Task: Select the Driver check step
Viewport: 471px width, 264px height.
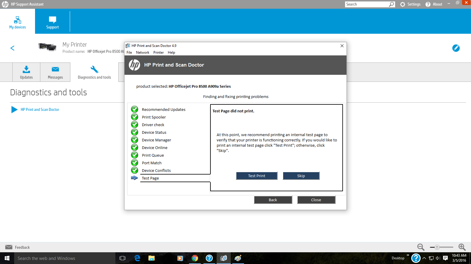Action: point(153,125)
